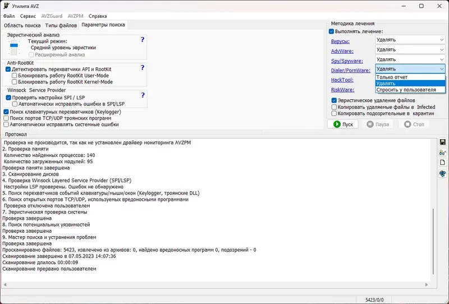Uncheck Проверять настройки SPI / LSP
Image resolution: width=449 pixels, height=304 pixels.
[x=8, y=98]
